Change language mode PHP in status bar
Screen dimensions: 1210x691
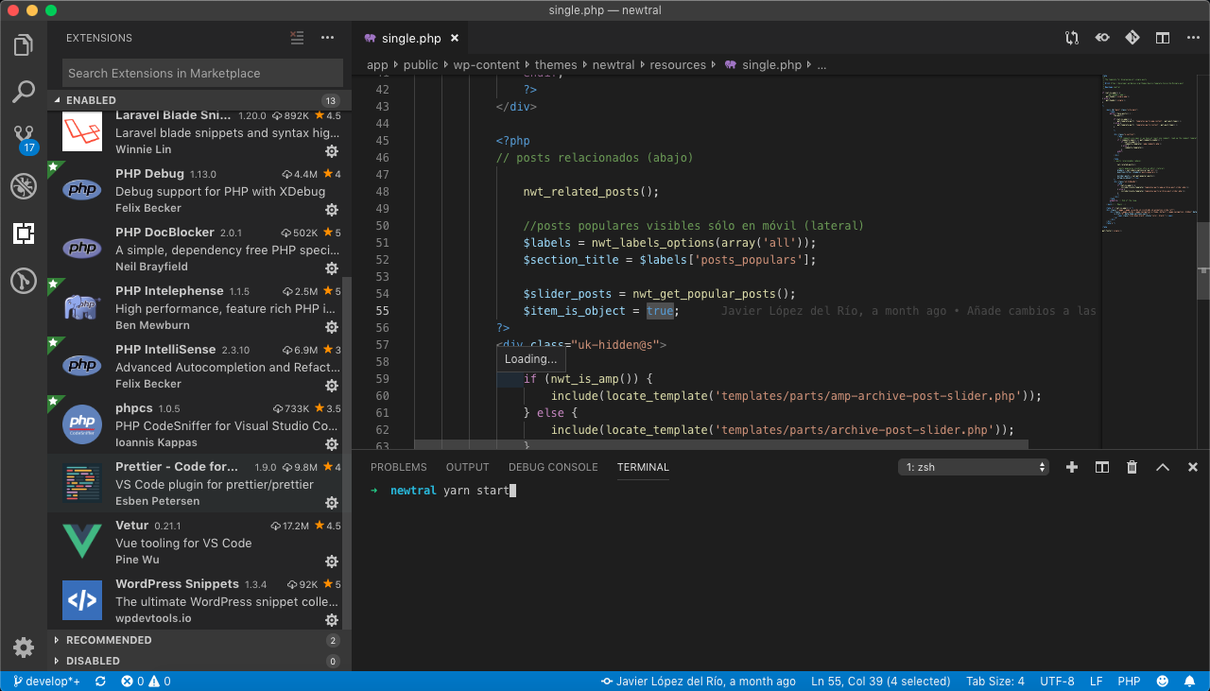(x=1129, y=682)
